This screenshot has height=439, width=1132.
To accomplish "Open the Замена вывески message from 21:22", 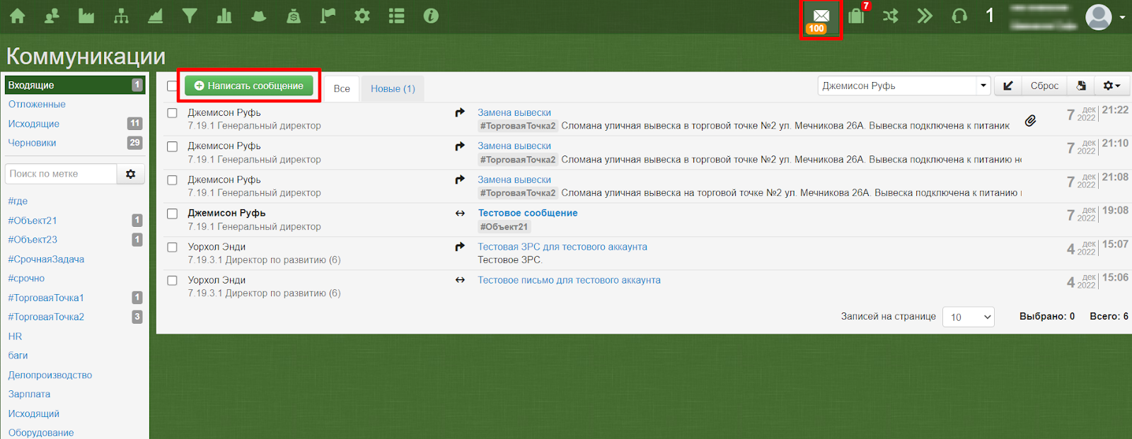I will coord(514,112).
